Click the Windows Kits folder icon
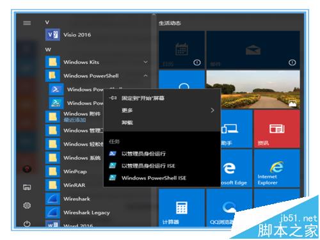This screenshot has width=320, height=240. [52, 62]
